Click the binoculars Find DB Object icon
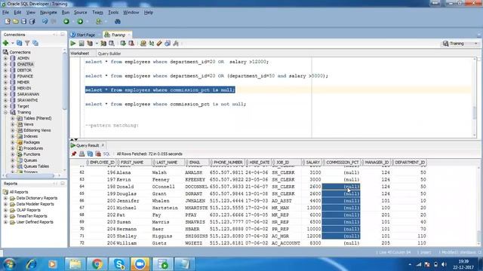Viewport: 483px width, 271px height. click(118, 22)
